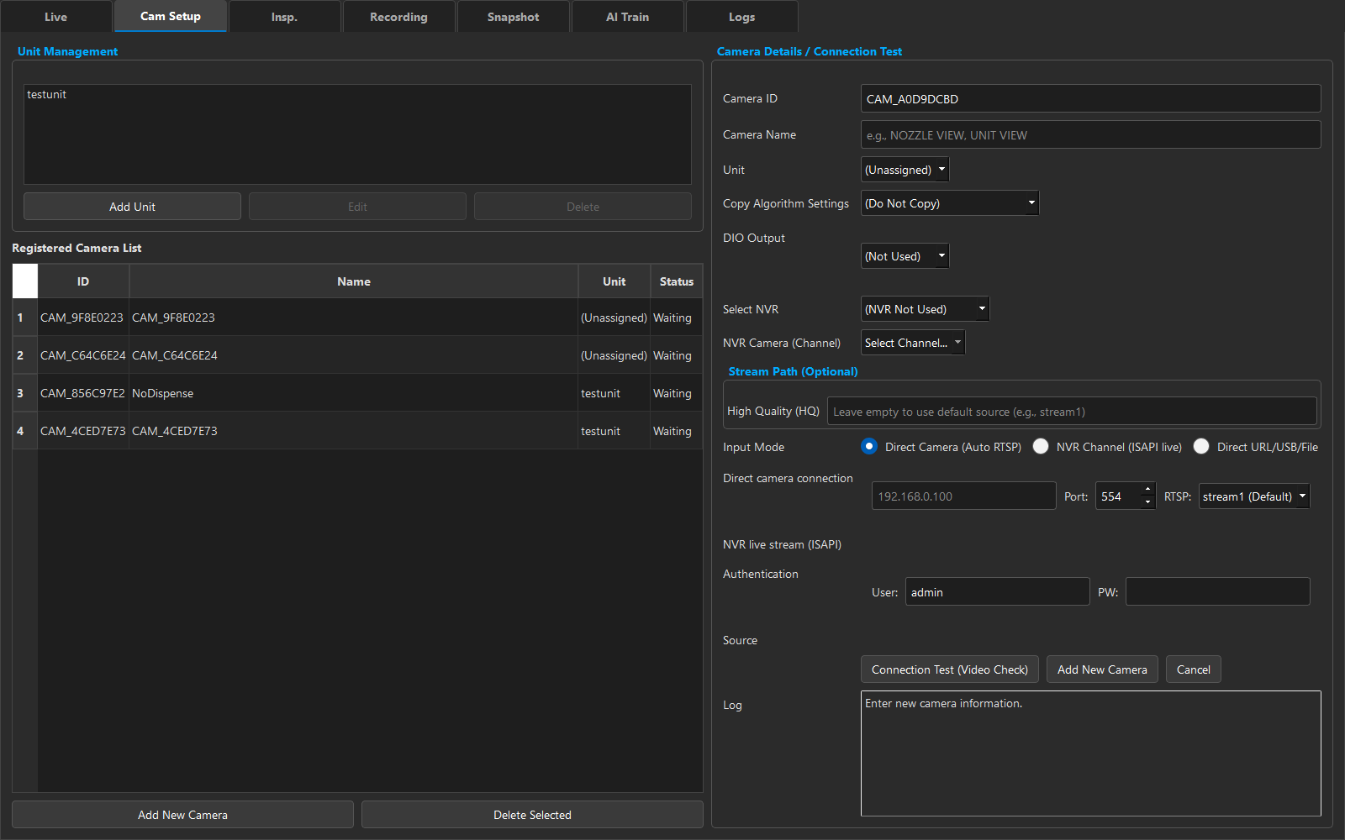Click the PW password field
The width and height of the screenshot is (1345, 840).
(x=1217, y=591)
